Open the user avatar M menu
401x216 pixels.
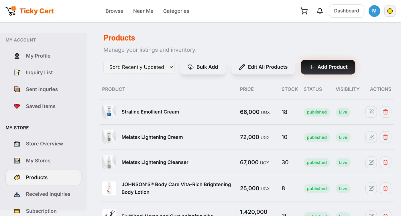pyautogui.click(x=374, y=11)
